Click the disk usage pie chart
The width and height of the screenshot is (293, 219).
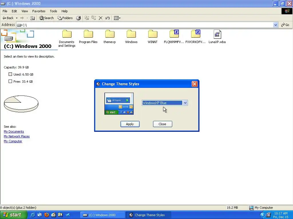pos(21,104)
